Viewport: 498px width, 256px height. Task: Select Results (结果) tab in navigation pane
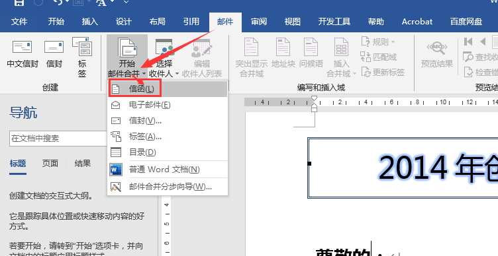[83, 163]
